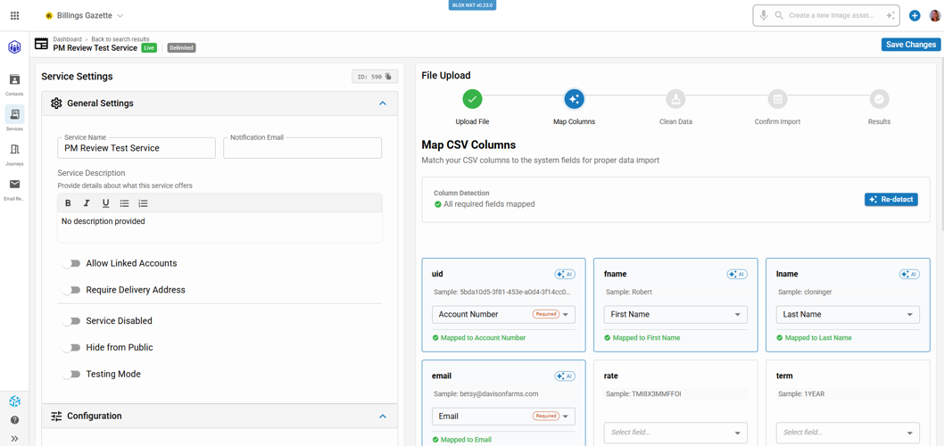Screen dimensions: 944x446
Task: Open uid Account Number mapping dropdown
Action: coord(503,314)
